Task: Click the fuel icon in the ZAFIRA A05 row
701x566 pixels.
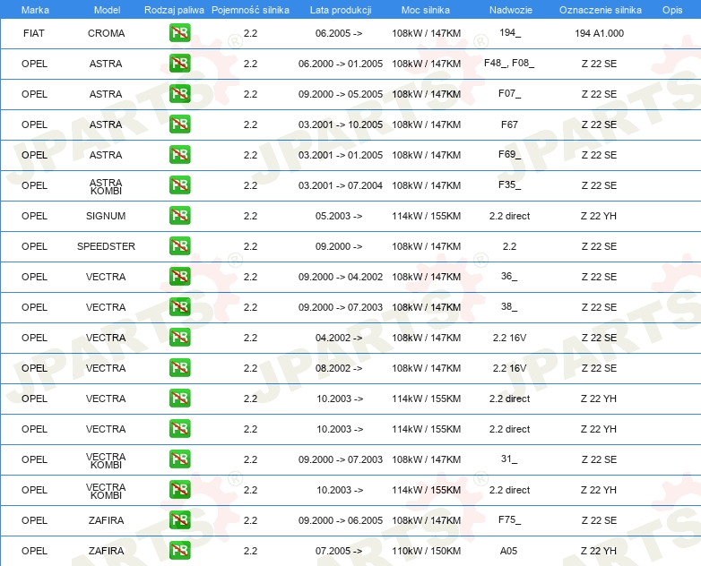Action: pyautogui.click(x=179, y=551)
